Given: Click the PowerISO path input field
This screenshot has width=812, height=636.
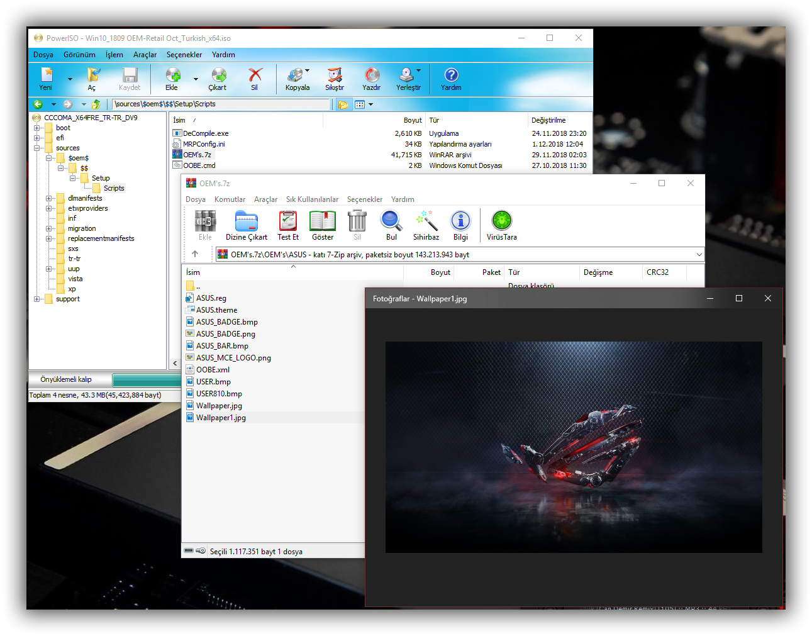Looking at the screenshot, I should 222,104.
